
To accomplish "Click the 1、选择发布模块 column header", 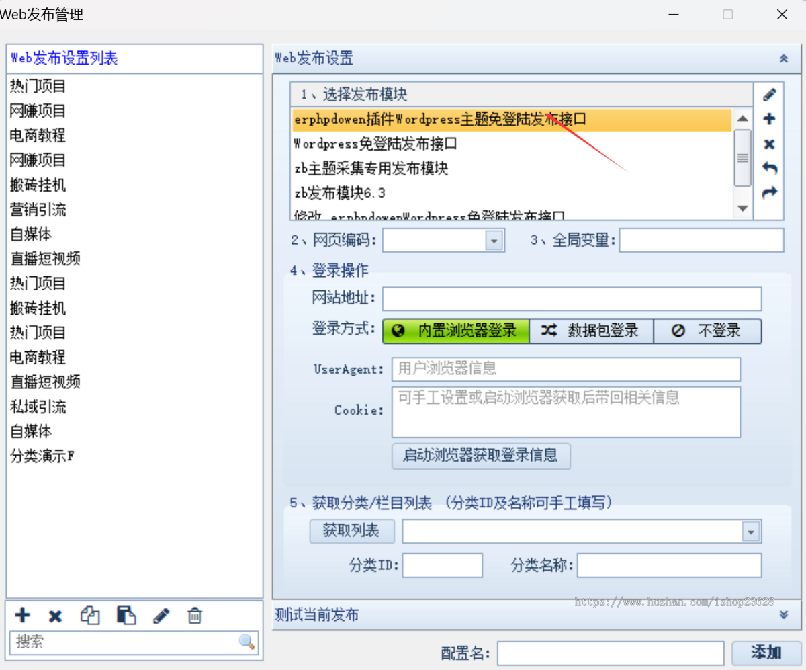I will [521, 95].
